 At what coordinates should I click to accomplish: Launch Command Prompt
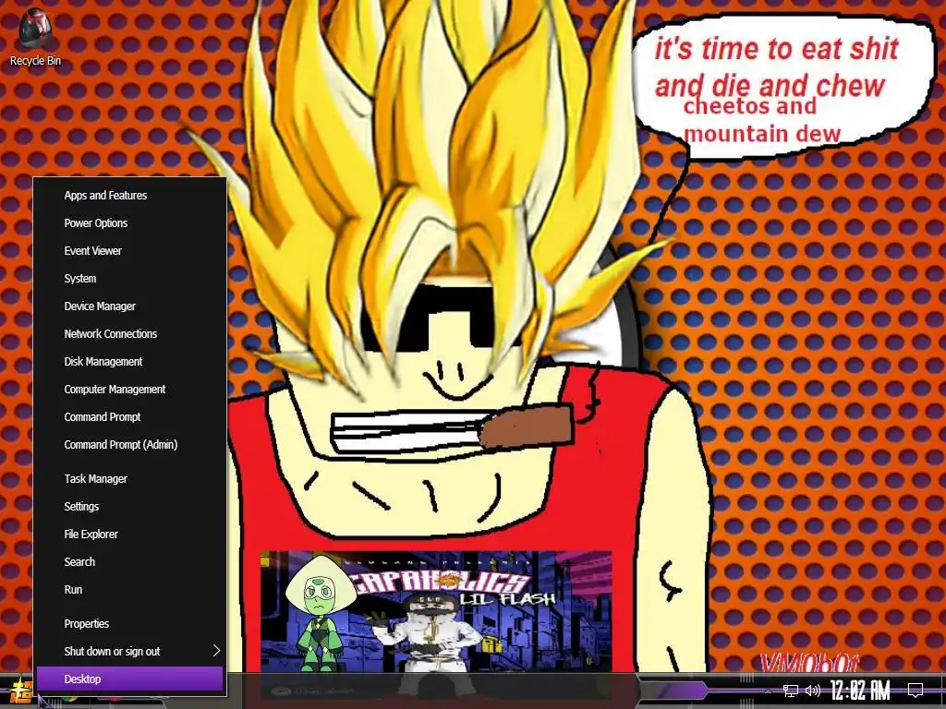coord(129,417)
